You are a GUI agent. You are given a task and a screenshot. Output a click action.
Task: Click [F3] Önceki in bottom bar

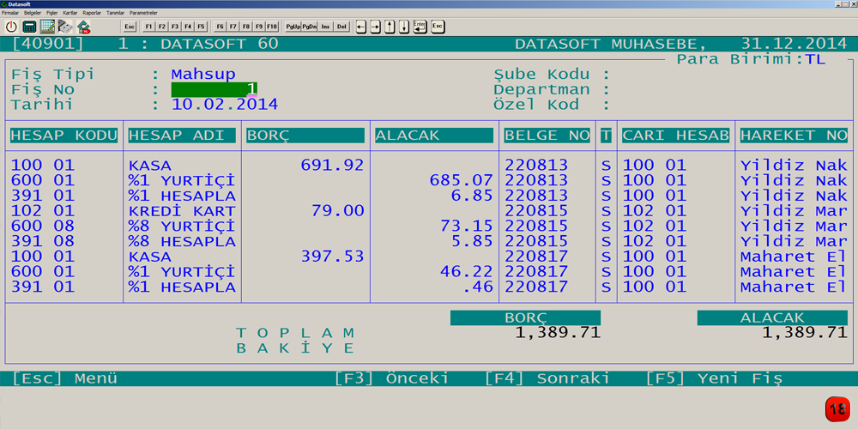pyautogui.click(x=391, y=378)
